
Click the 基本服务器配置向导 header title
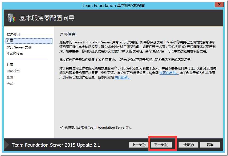click(x=47, y=18)
